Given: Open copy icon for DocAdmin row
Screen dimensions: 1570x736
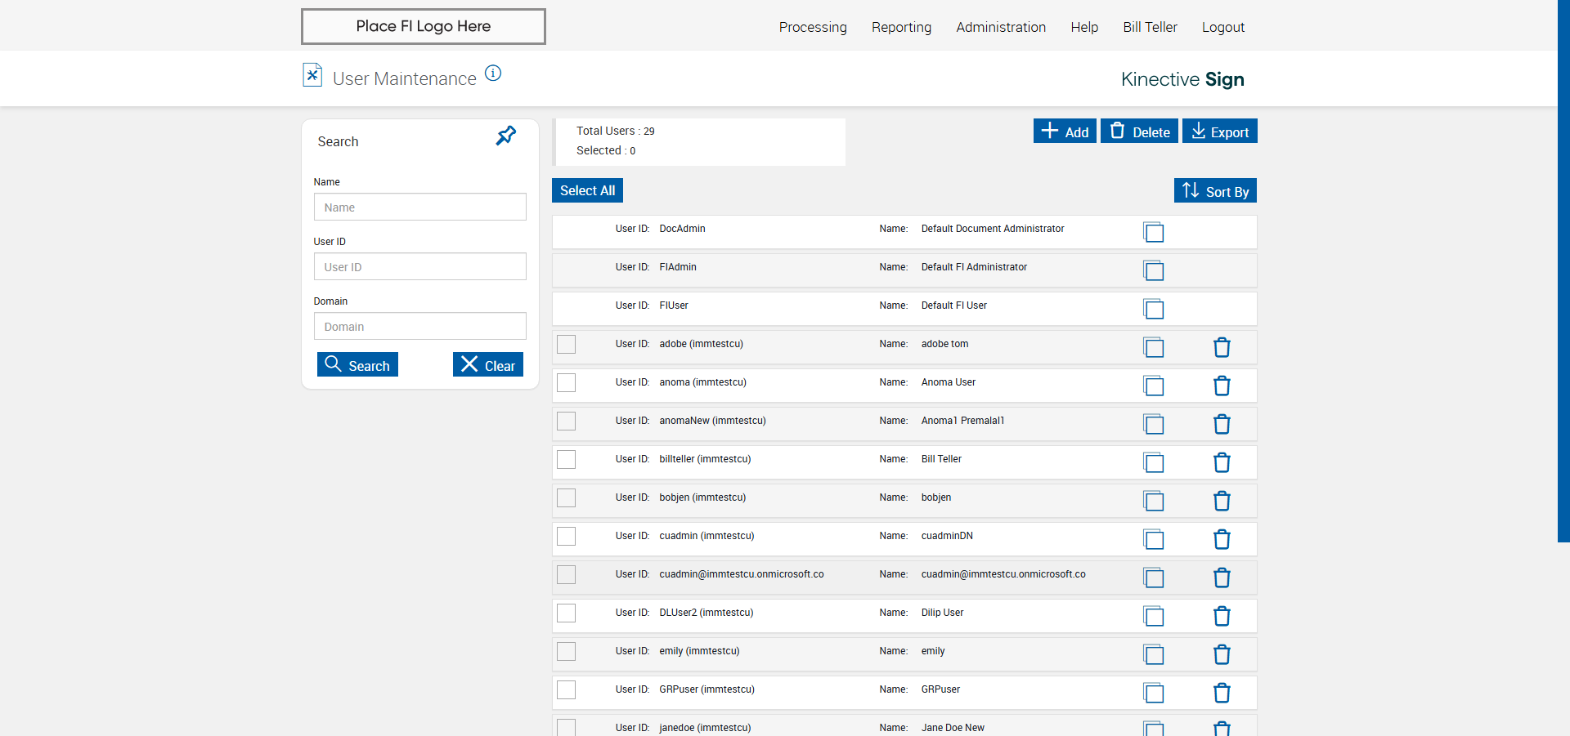Looking at the screenshot, I should [x=1154, y=233].
